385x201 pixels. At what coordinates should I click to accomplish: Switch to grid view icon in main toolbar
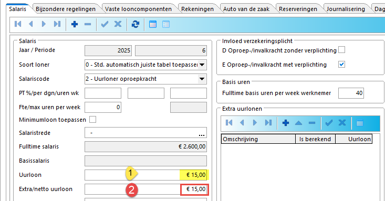(x=153, y=24)
